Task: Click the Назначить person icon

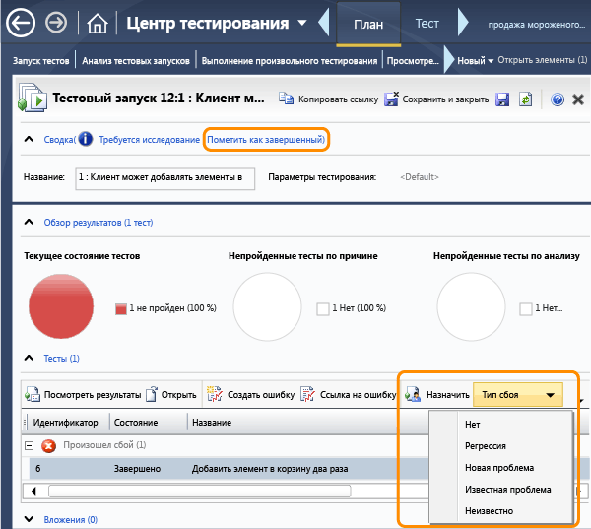Action: point(413,394)
